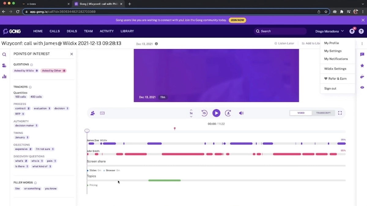
Task: Collapse the Diego Maradona user dropdown
Action: [x=329, y=31]
